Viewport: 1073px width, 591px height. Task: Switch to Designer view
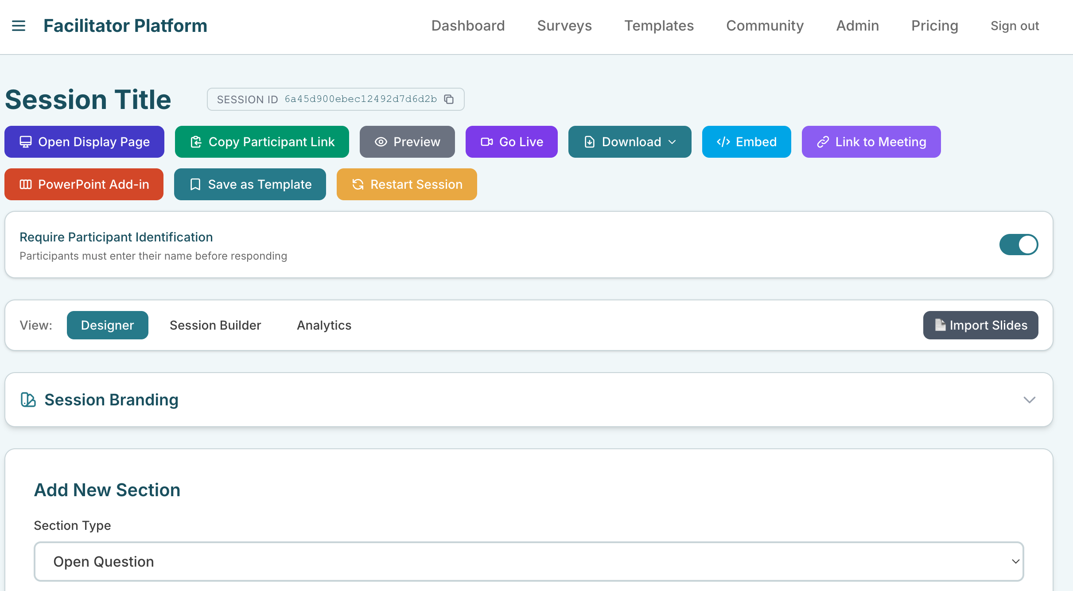[x=107, y=325]
